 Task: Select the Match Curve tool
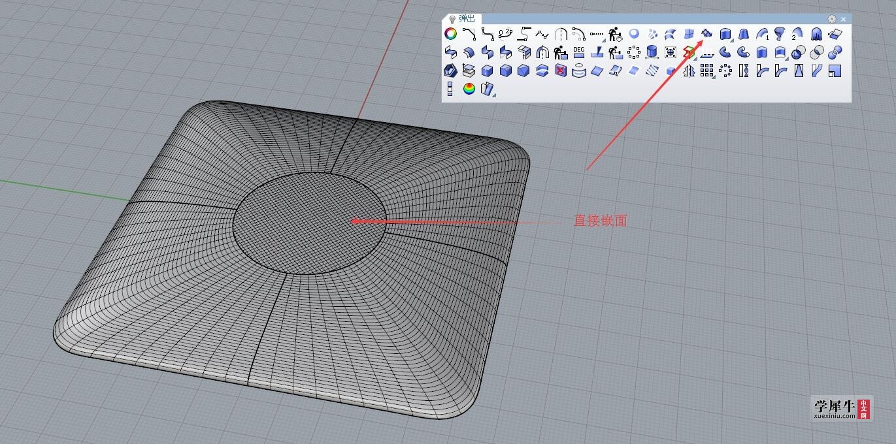[x=523, y=34]
